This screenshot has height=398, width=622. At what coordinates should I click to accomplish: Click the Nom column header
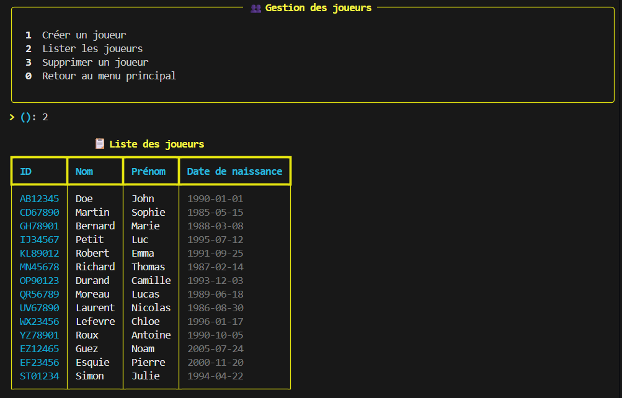tap(84, 171)
